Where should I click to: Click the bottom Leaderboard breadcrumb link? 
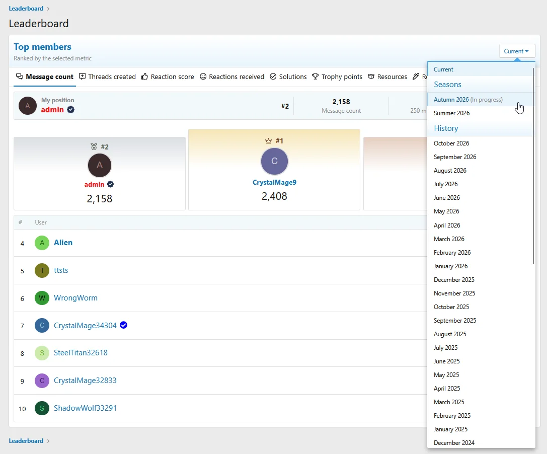pyautogui.click(x=26, y=441)
